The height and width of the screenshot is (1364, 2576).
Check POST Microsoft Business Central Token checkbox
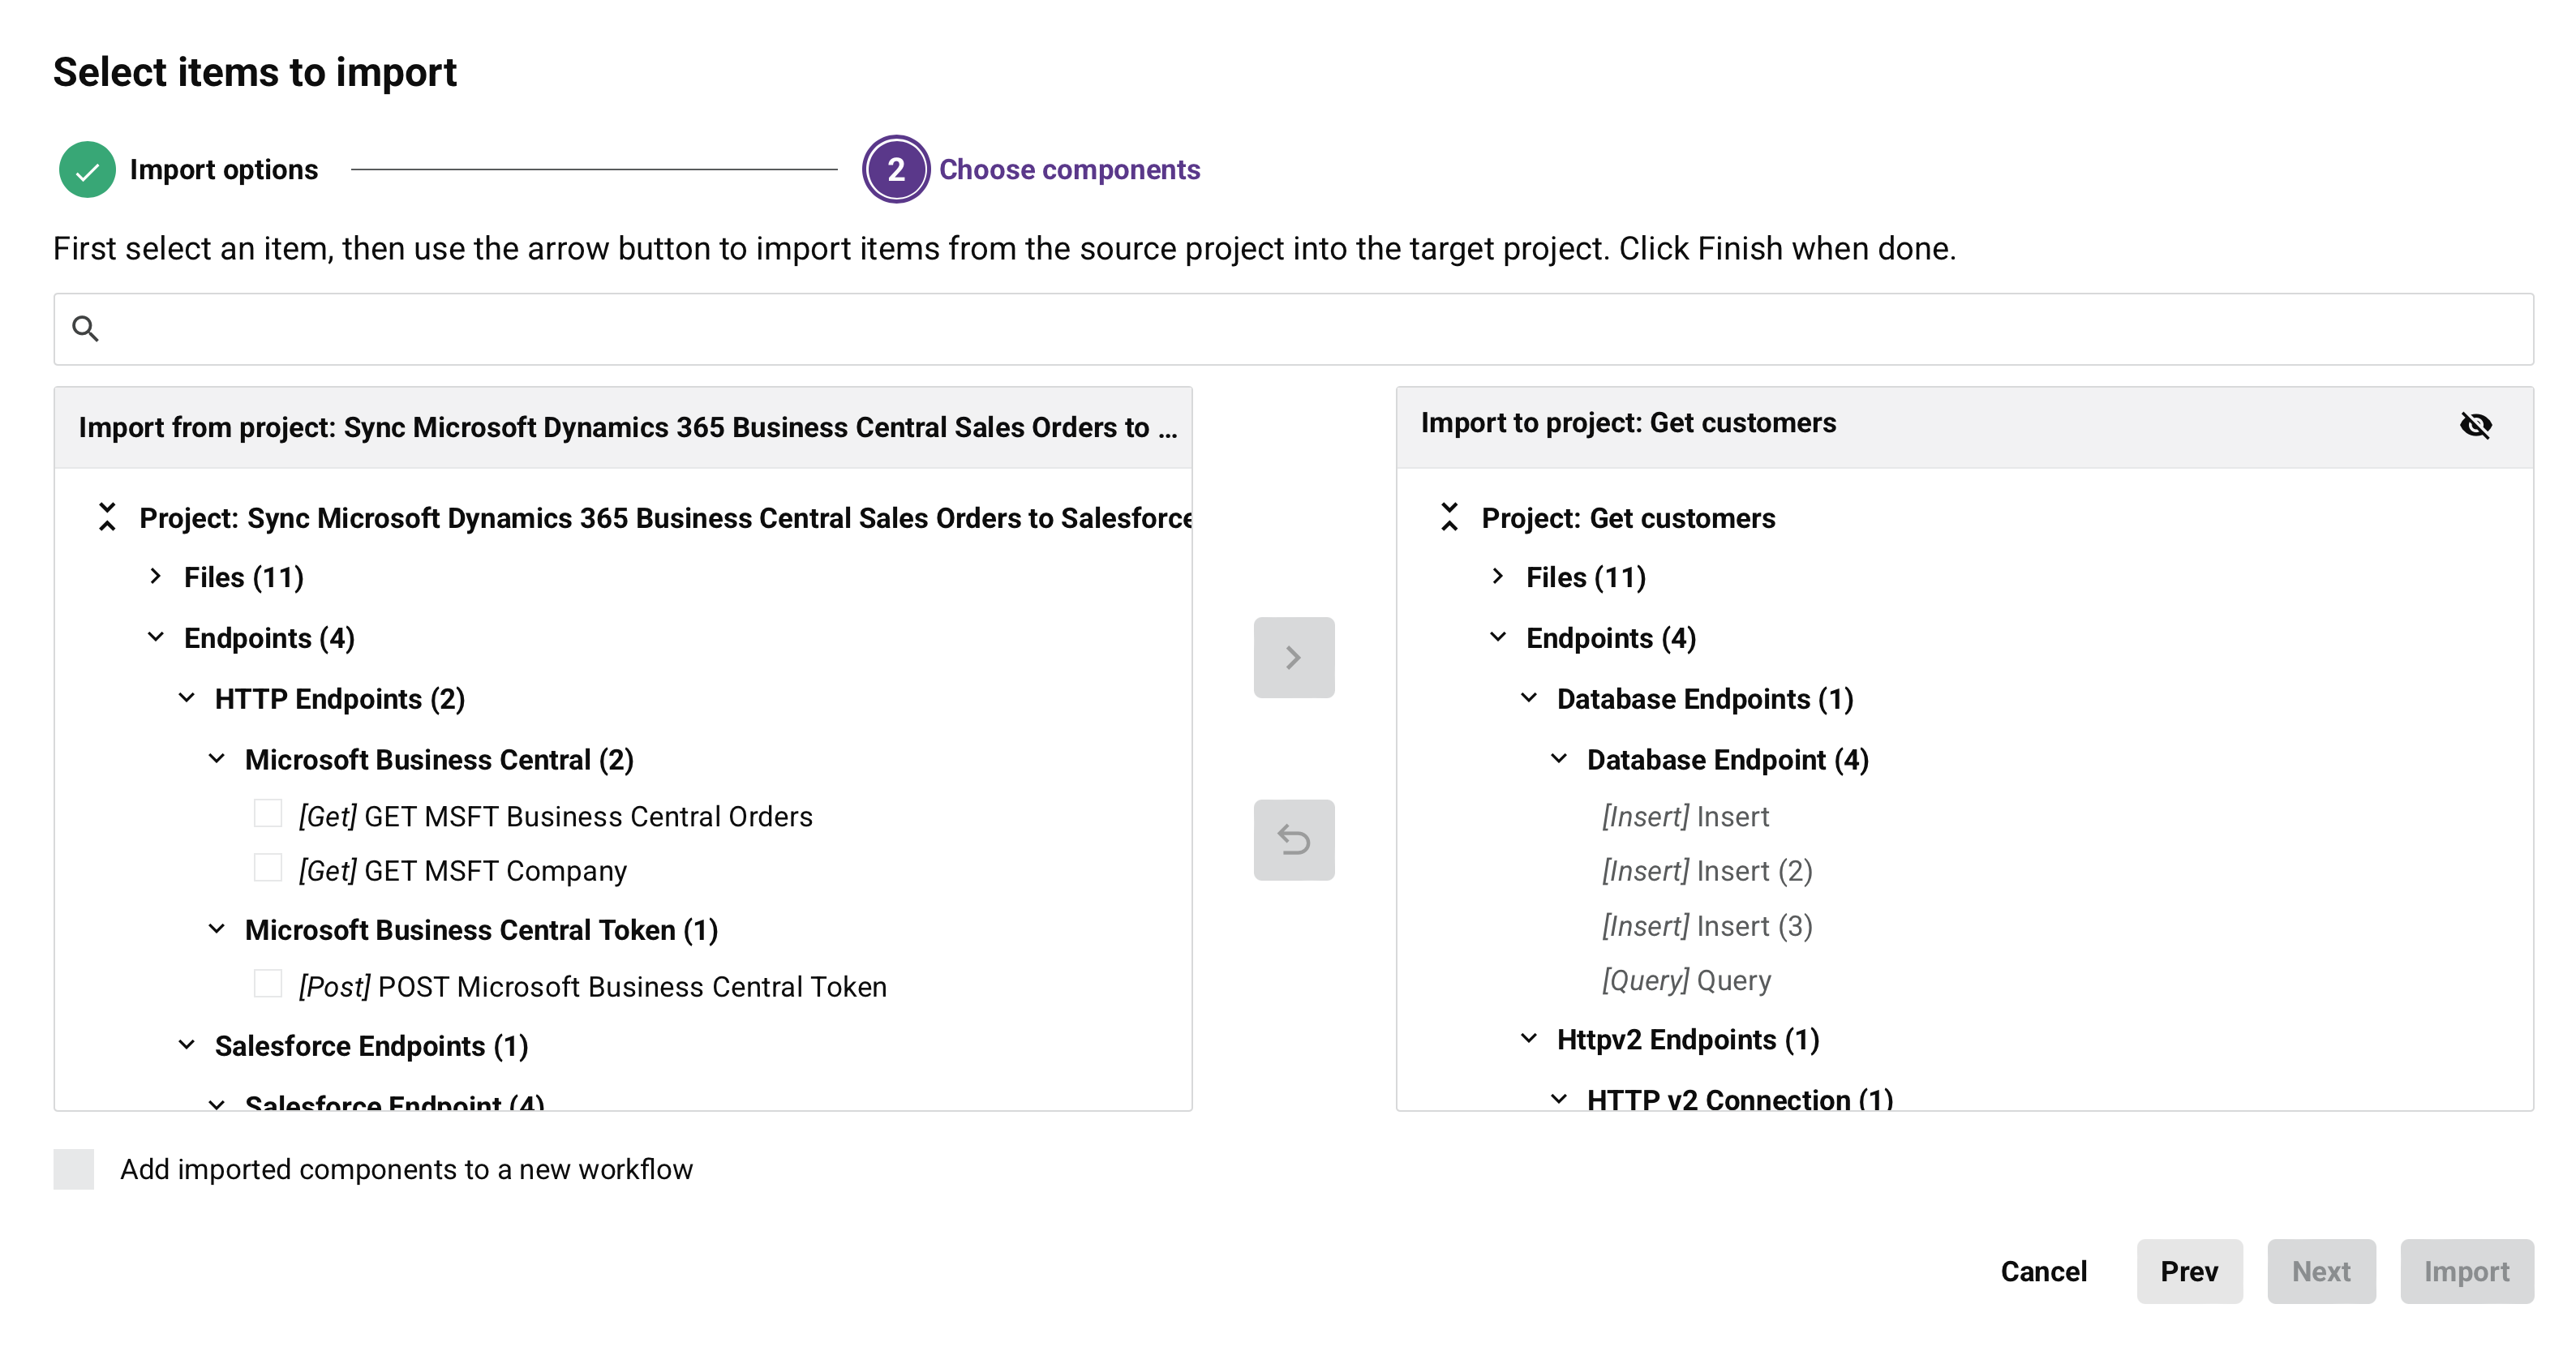(x=267, y=984)
